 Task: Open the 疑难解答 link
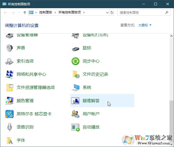(x=91, y=101)
